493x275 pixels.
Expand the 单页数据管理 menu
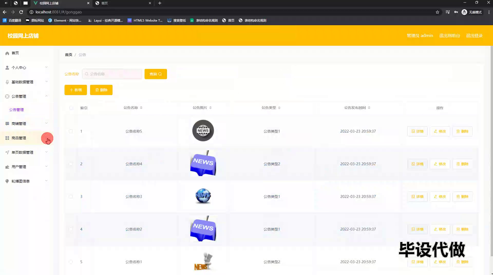pyautogui.click(x=27, y=152)
